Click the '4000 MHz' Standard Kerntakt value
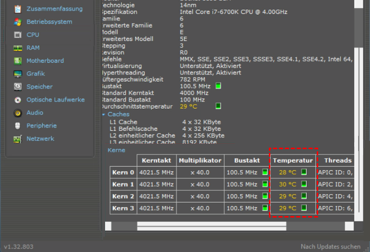 pos(194,93)
